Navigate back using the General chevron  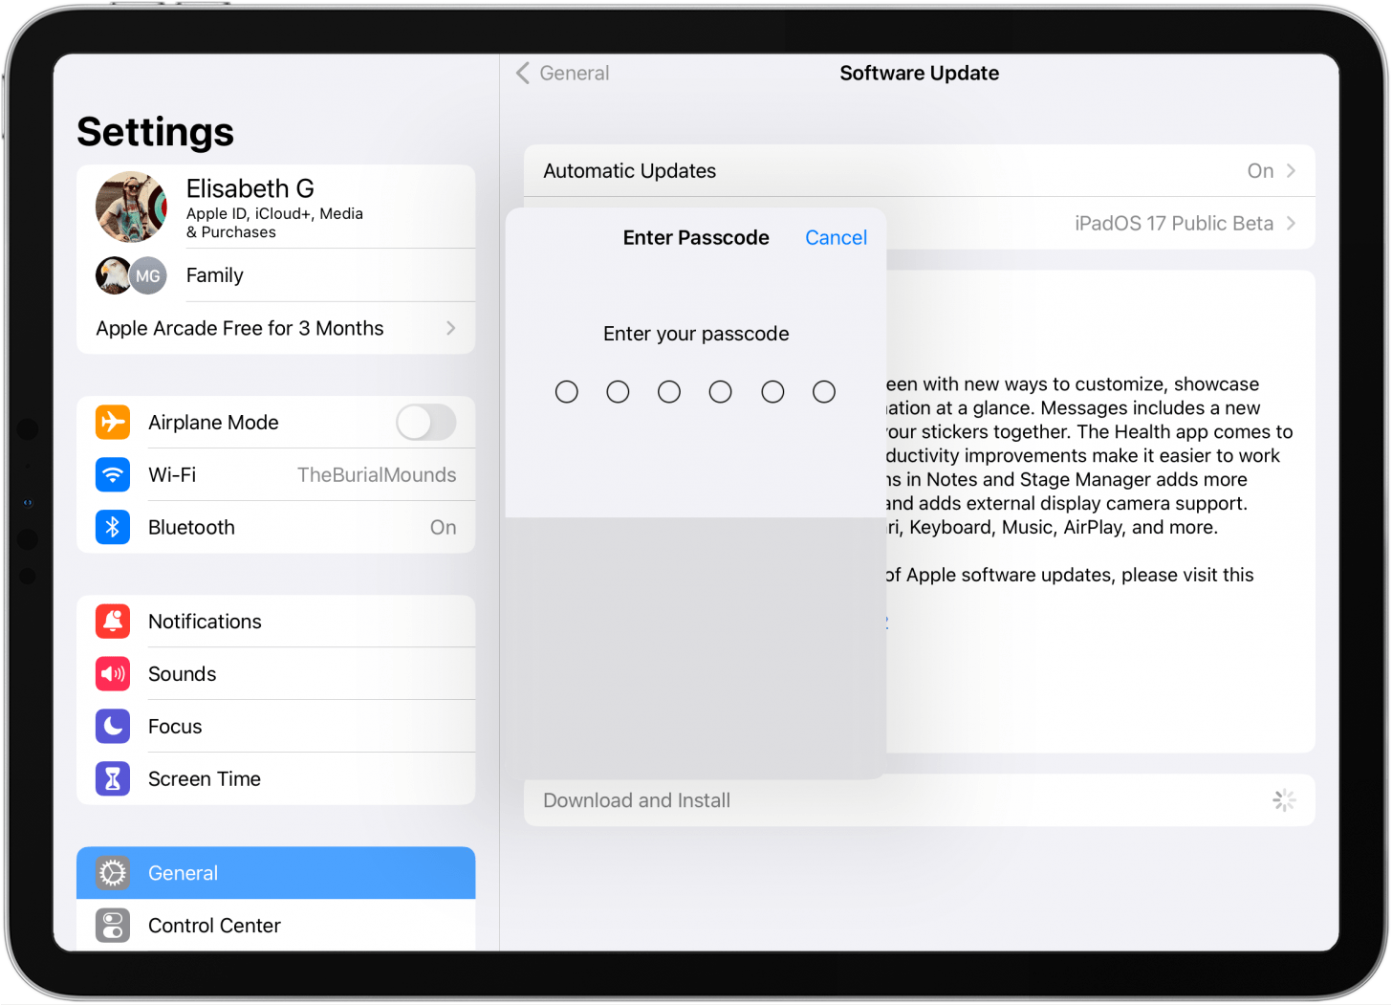pos(523,73)
